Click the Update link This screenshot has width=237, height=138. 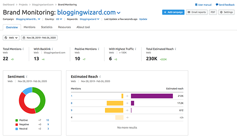(143, 19)
